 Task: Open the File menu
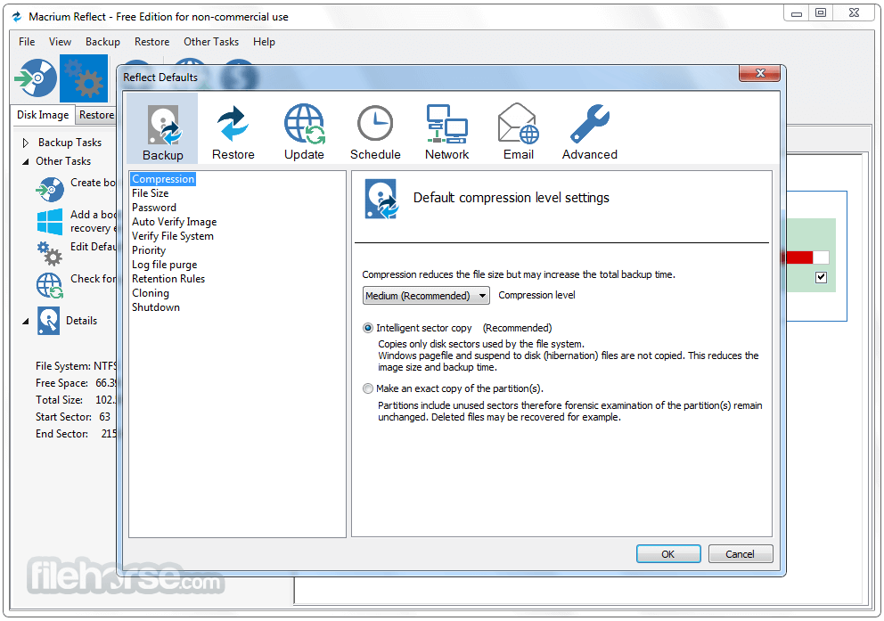pyautogui.click(x=27, y=42)
